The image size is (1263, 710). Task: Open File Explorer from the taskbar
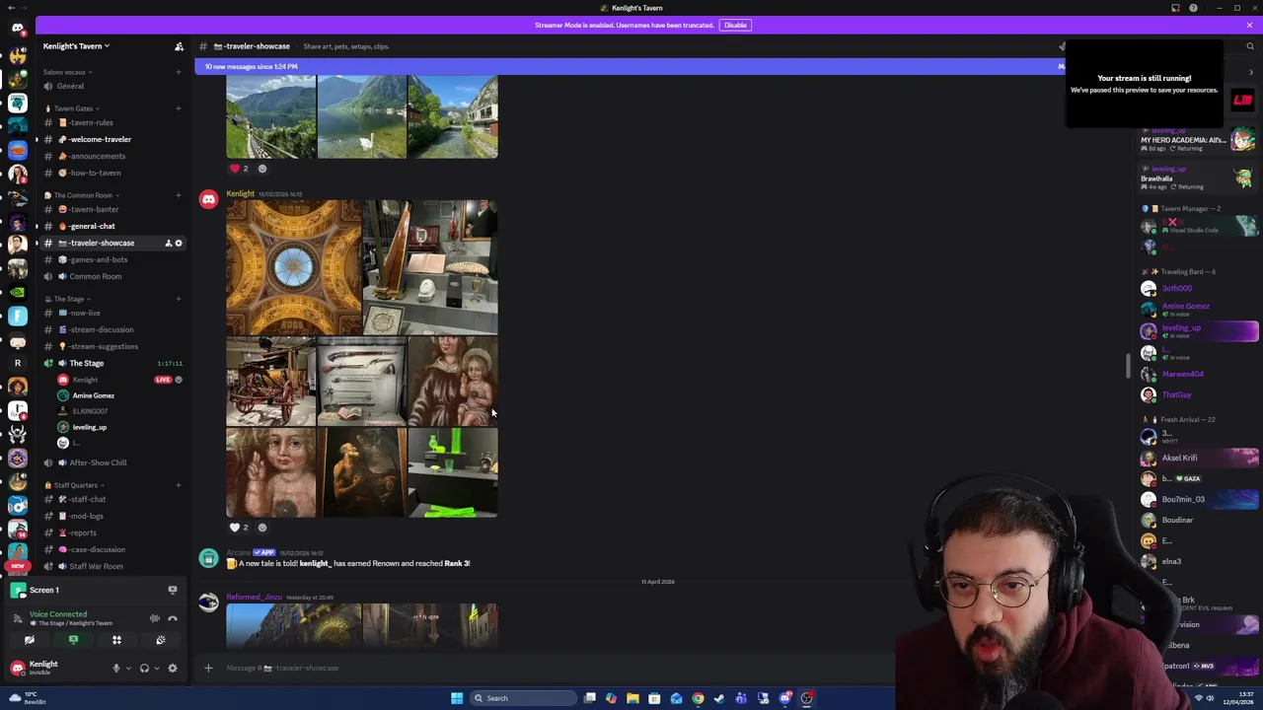pos(632,698)
